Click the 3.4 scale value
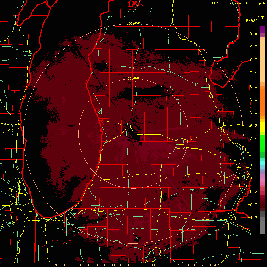Viewport: 267px width, 267px height. (254, 139)
